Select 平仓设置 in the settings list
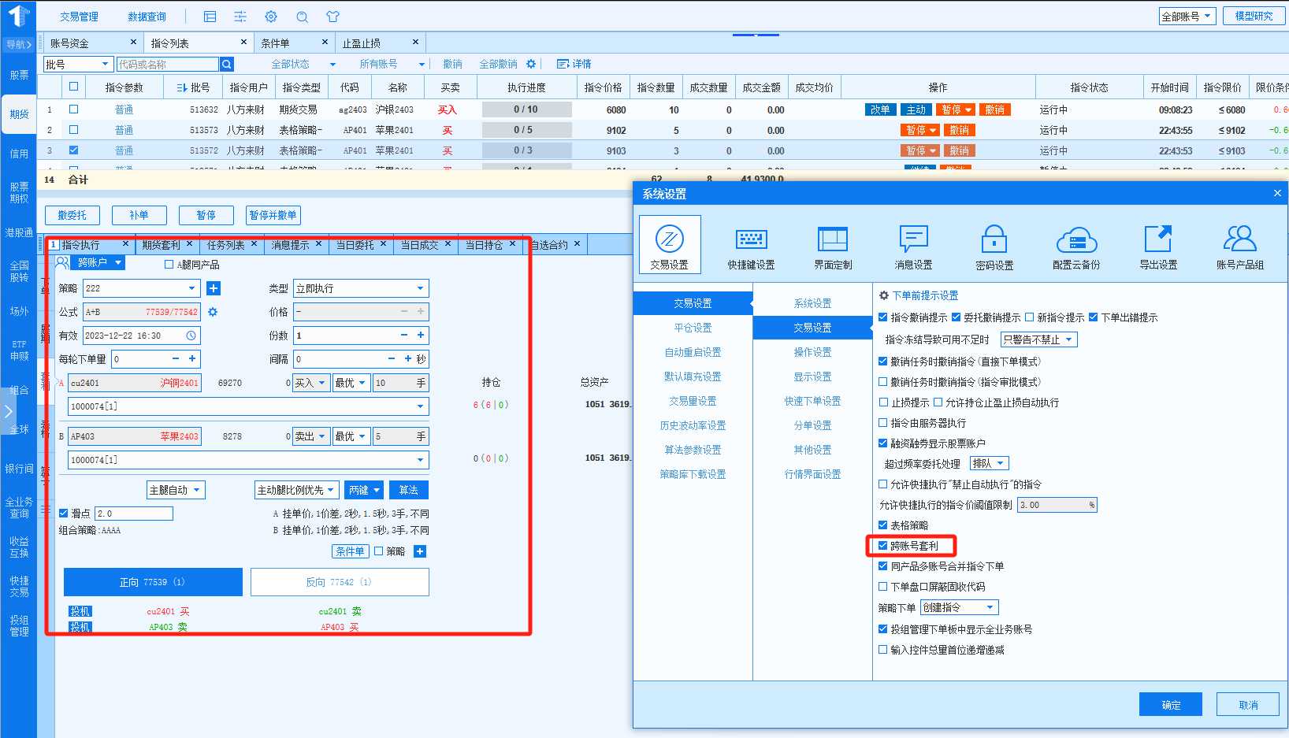Screen dimensions: 1289x738 coord(693,328)
